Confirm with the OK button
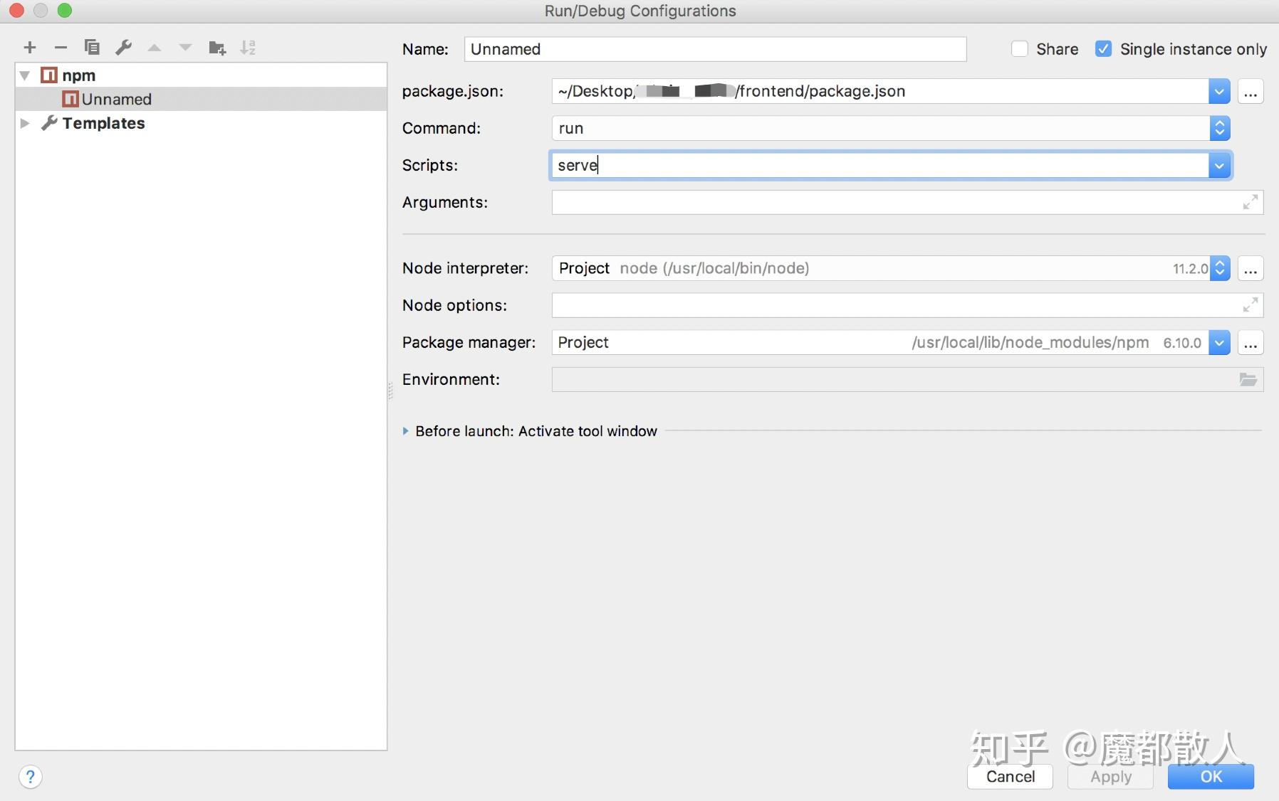The width and height of the screenshot is (1279, 801). click(x=1211, y=777)
